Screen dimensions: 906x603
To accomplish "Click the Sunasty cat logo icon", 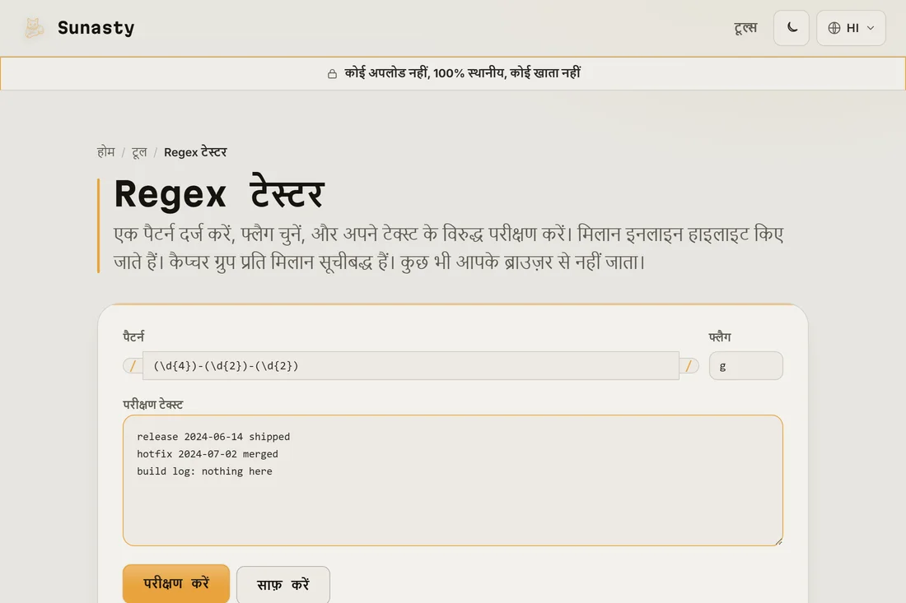I will pyautogui.click(x=34, y=28).
